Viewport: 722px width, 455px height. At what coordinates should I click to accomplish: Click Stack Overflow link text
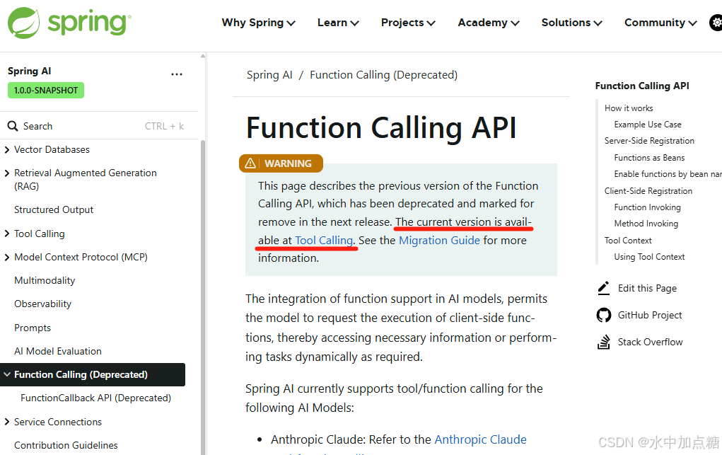point(650,342)
